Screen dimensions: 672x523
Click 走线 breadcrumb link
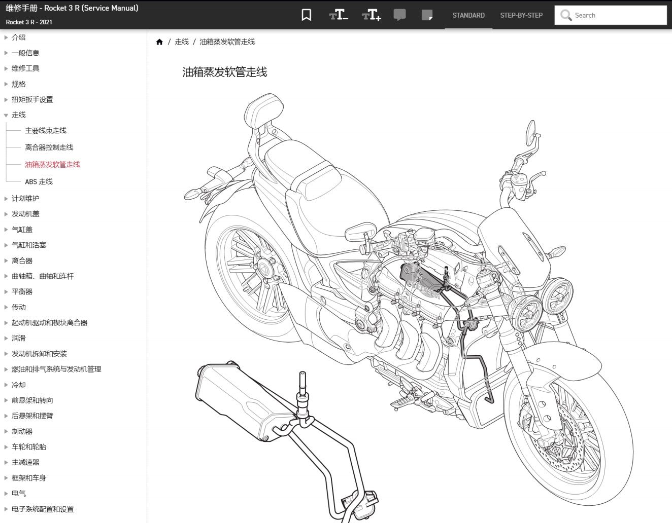[181, 42]
